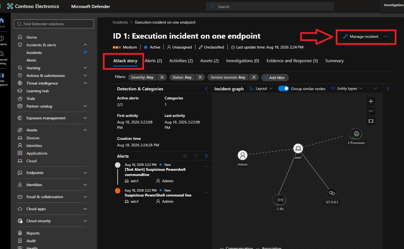404x249 pixels.
Task: Open options for Test Alert Suspicious Powershell
Action: point(206,167)
